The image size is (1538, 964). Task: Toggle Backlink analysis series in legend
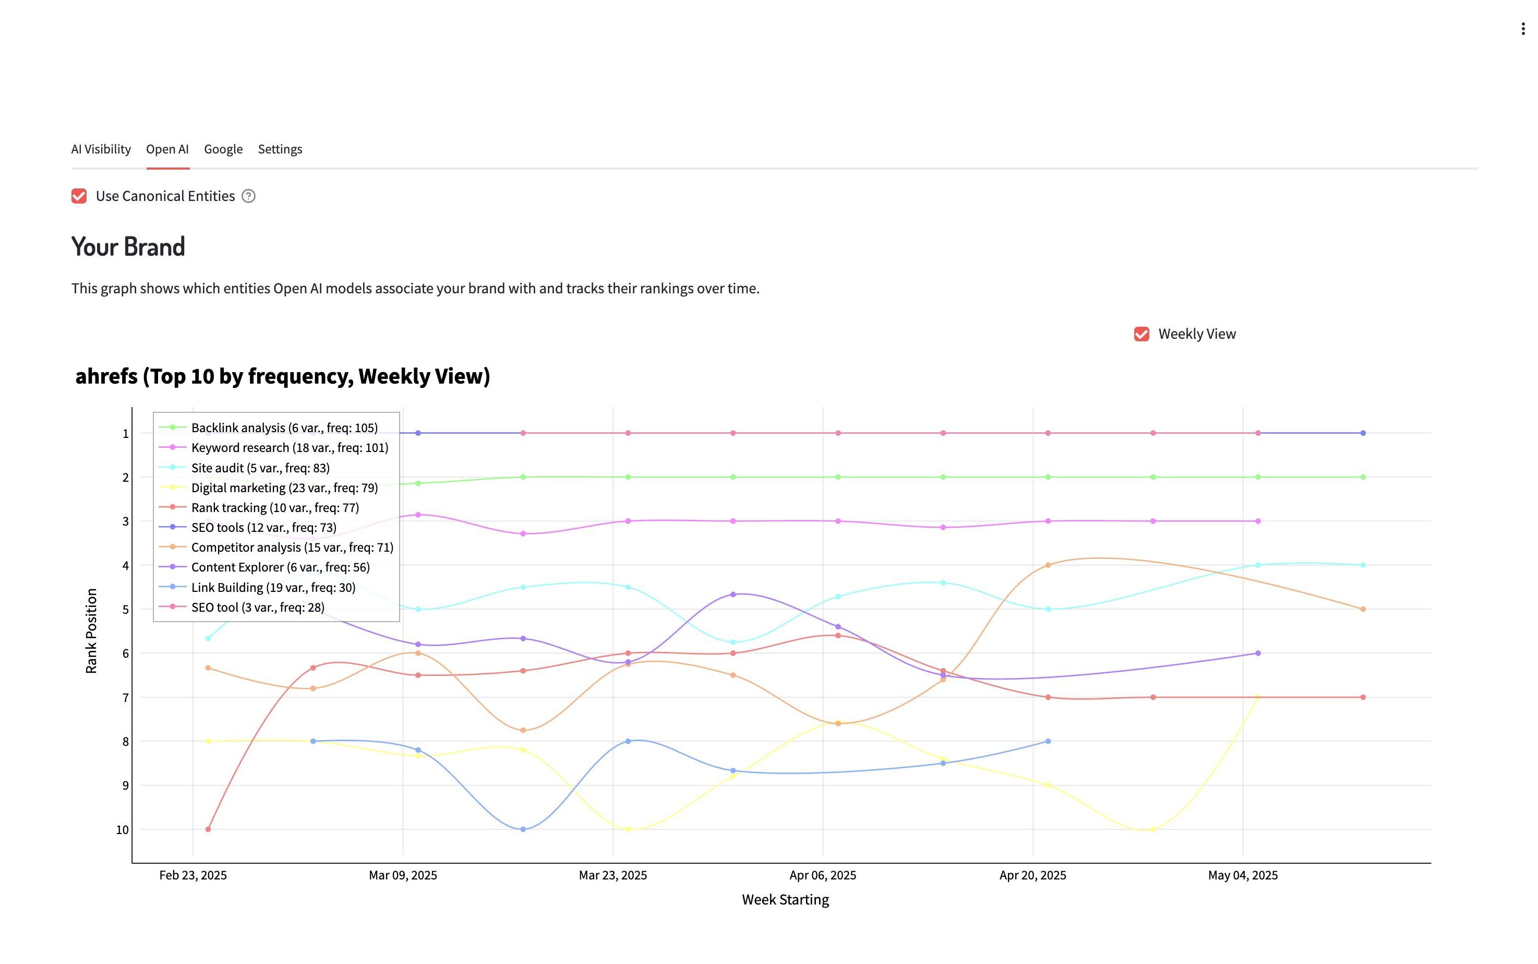click(283, 428)
